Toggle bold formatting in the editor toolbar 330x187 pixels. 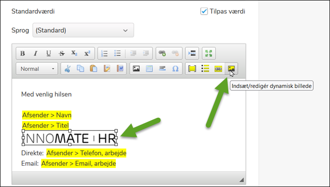click(22, 54)
